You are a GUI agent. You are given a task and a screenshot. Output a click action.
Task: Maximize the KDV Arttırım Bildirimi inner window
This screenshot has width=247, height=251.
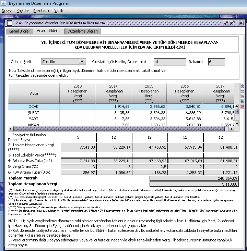click(232, 23)
